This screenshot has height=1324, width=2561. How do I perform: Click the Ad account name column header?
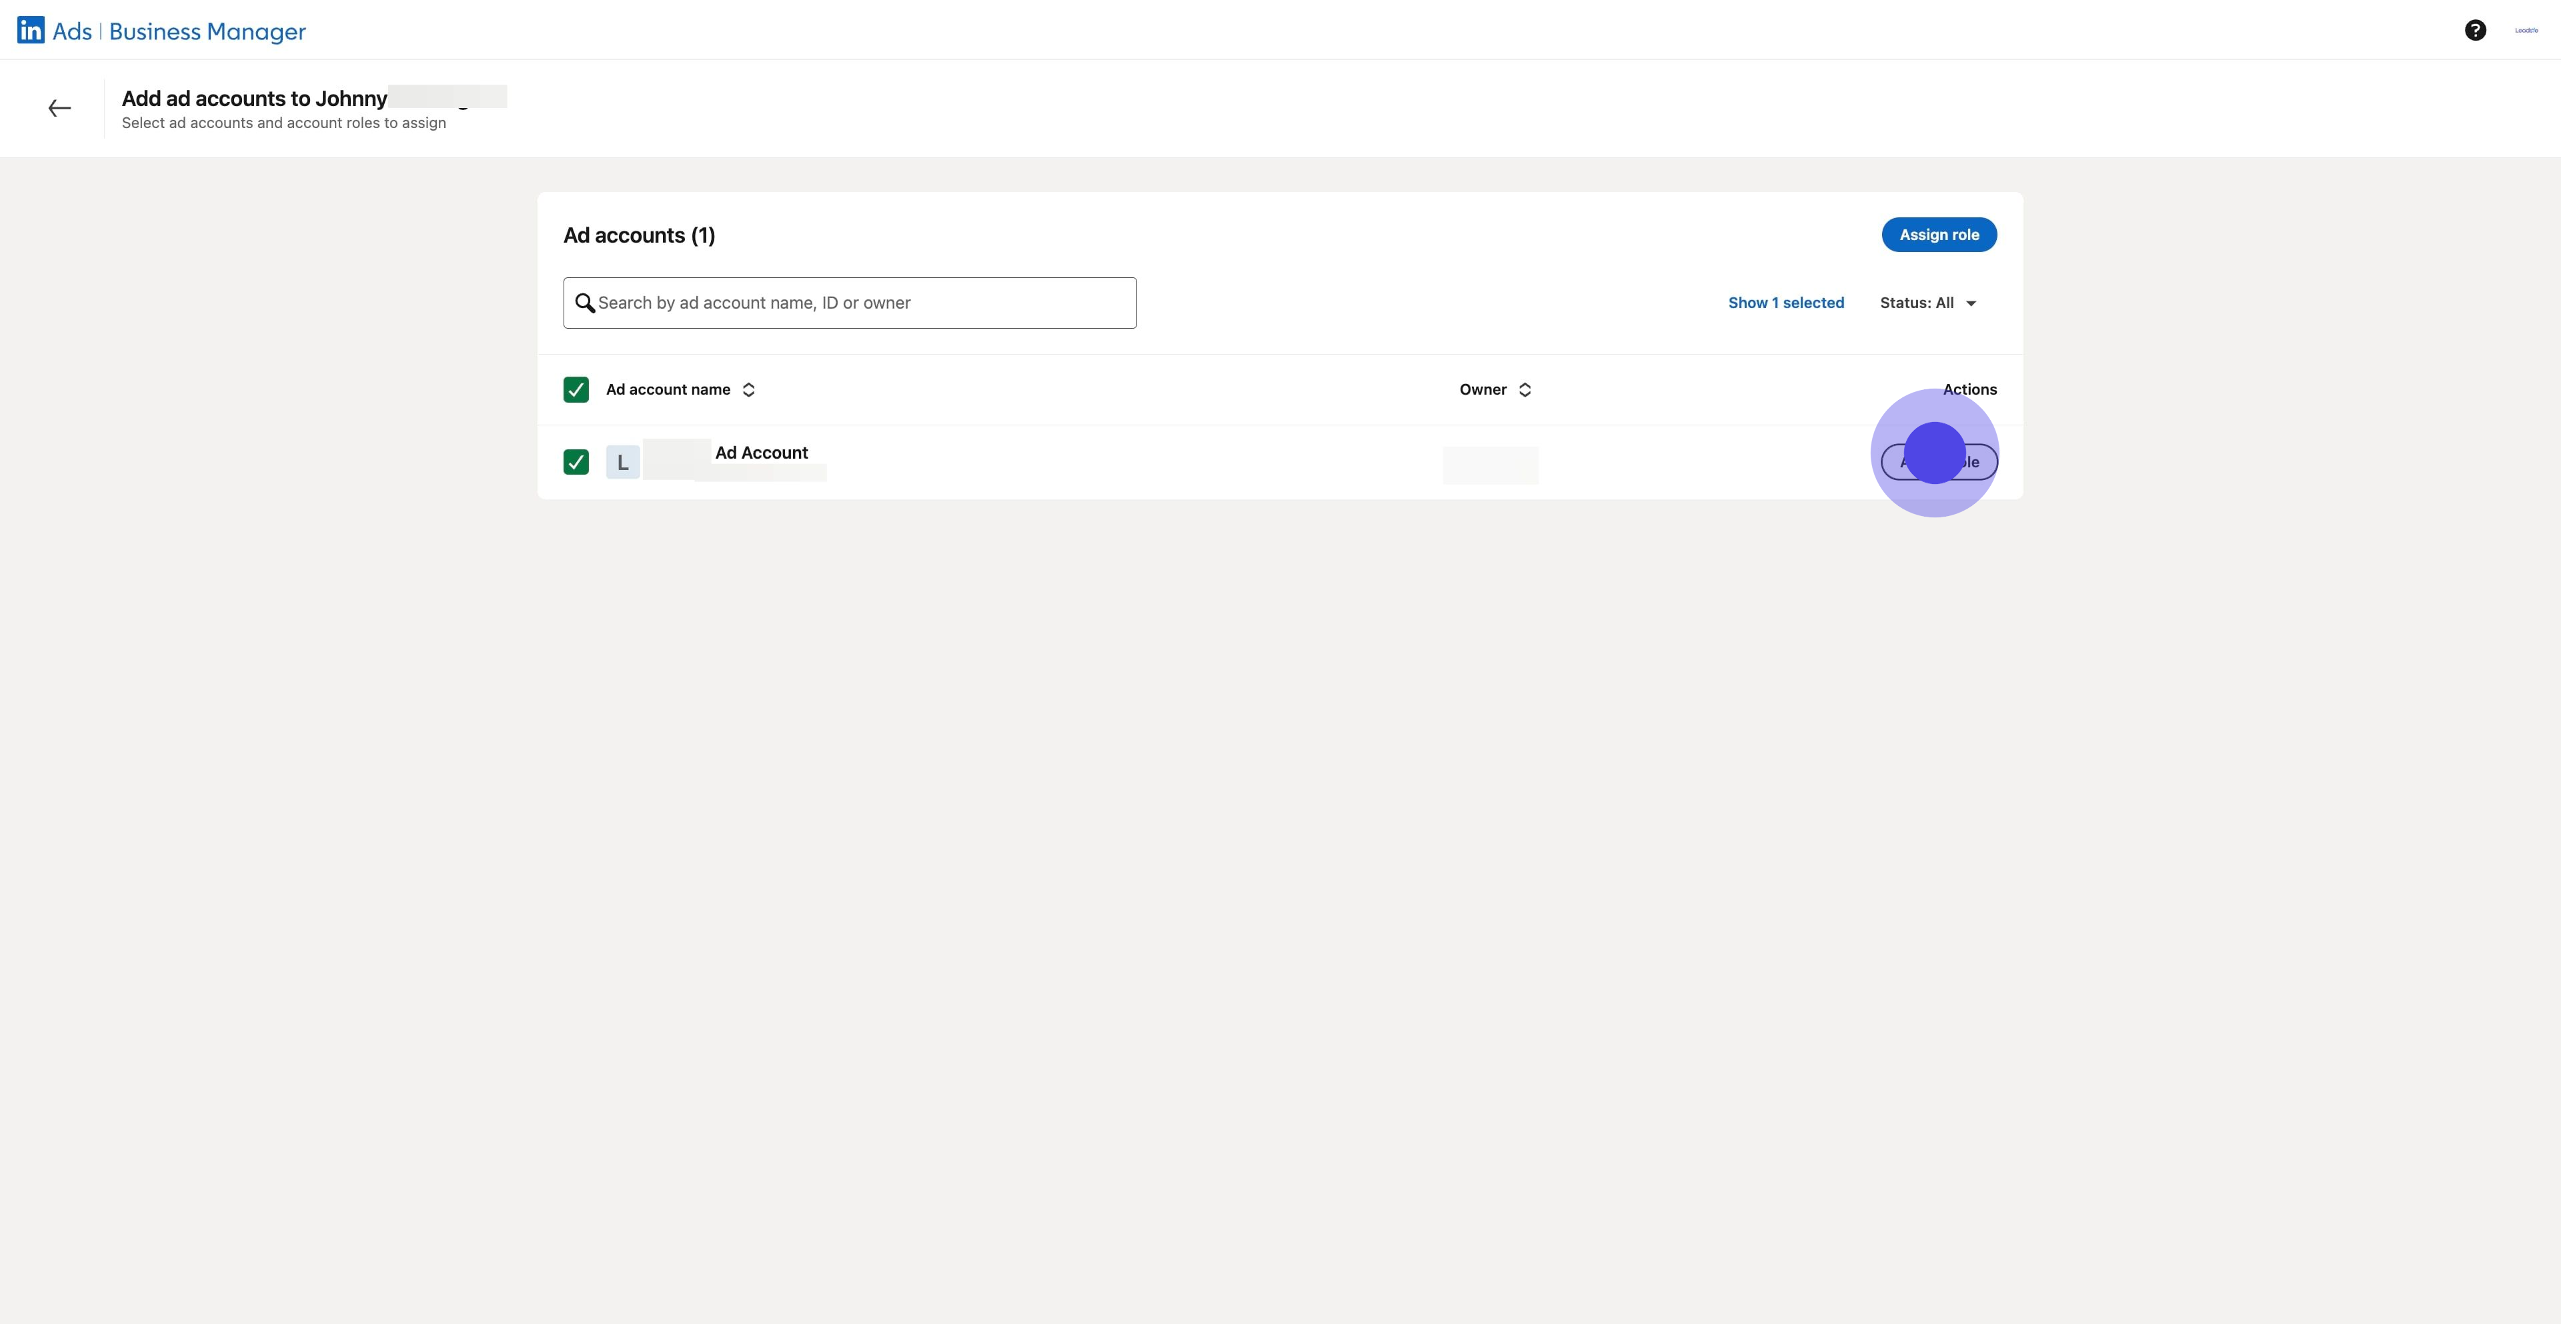(x=668, y=389)
